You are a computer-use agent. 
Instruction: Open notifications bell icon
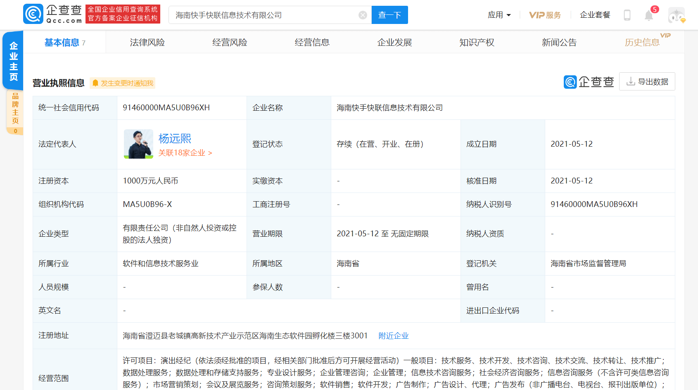[x=648, y=16]
